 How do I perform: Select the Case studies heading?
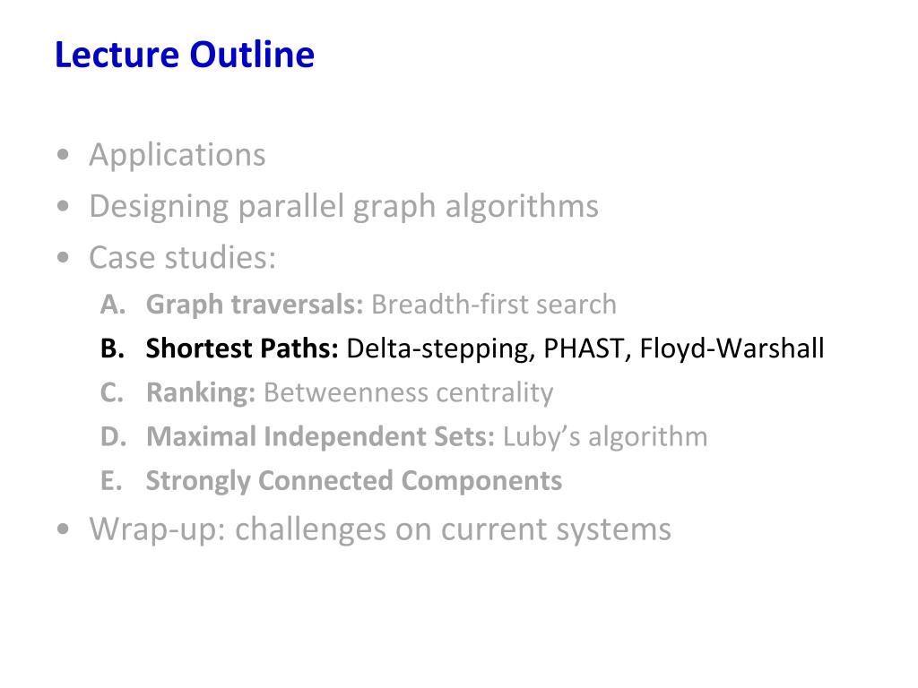182,257
